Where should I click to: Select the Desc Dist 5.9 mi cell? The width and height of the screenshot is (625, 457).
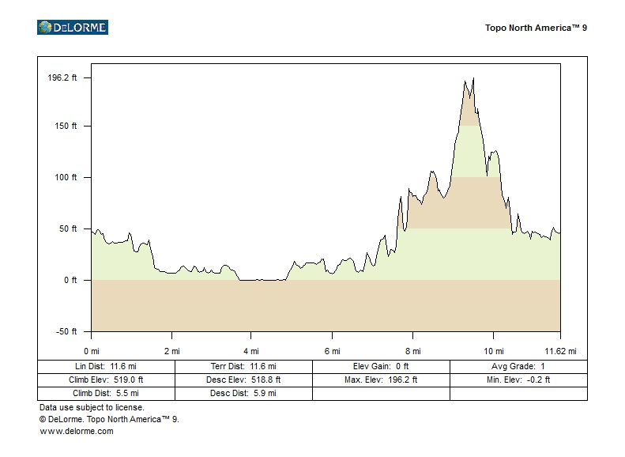click(243, 393)
